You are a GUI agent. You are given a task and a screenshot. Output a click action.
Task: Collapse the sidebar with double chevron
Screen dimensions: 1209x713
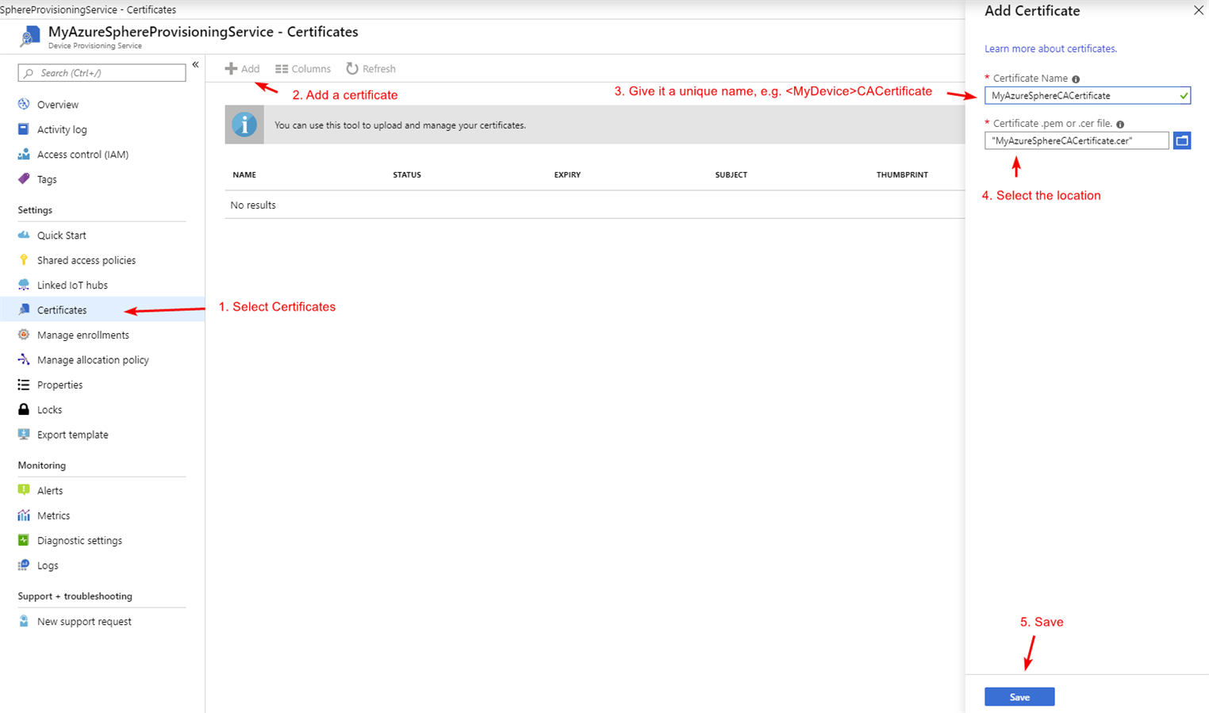point(195,65)
